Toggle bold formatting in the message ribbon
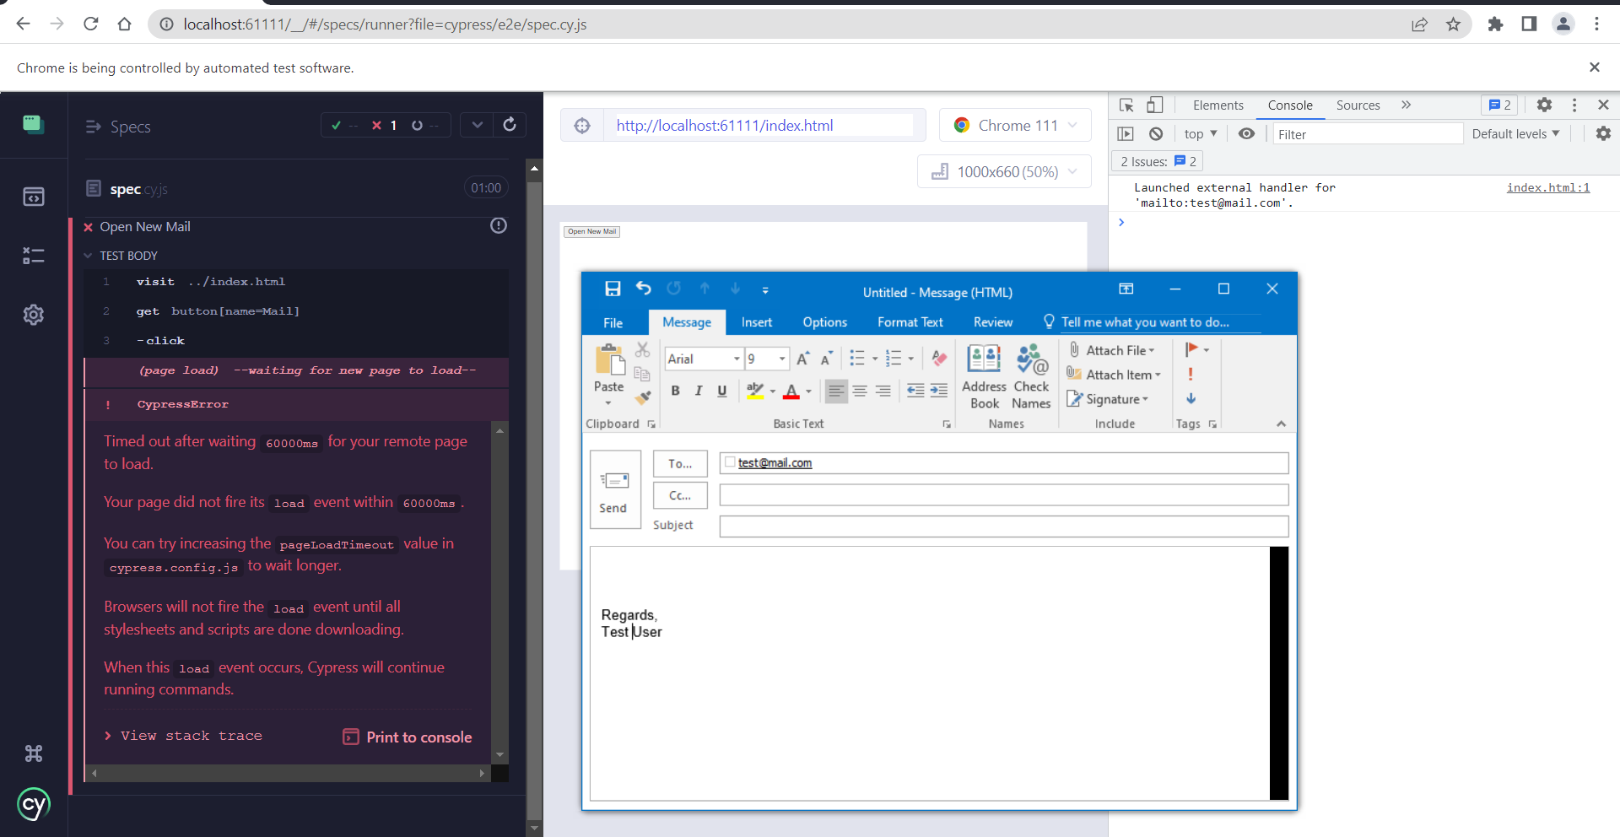This screenshot has height=837, width=1620. [675, 390]
